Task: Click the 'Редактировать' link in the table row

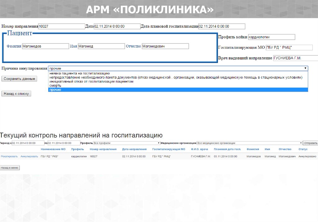Action: [9, 156]
